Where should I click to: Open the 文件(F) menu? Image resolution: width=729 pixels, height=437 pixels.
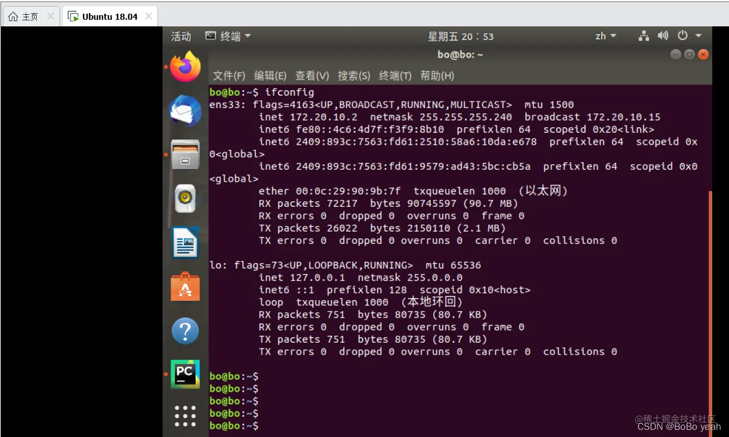[x=229, y=76]
